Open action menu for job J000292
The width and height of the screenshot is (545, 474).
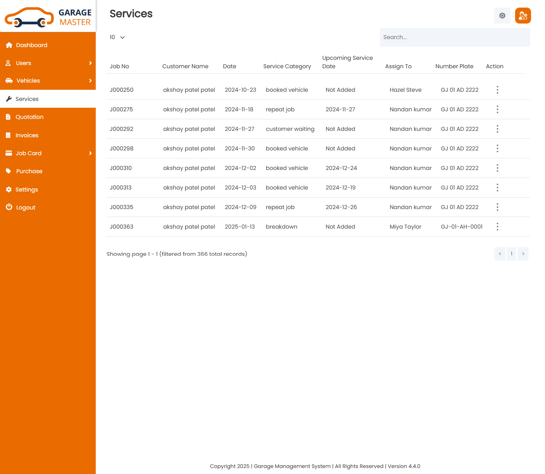(x=497, y=129)
